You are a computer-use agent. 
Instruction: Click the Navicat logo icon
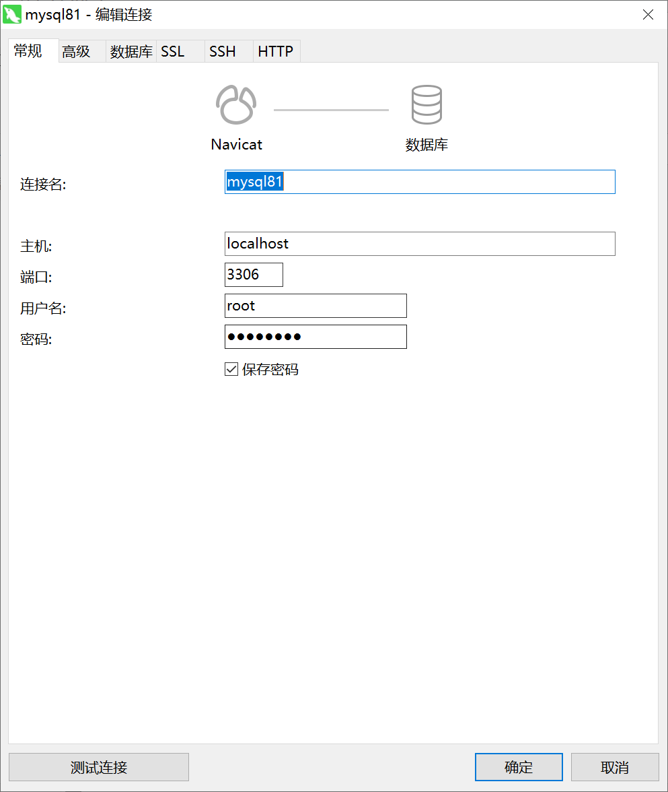tap(236, 104)
